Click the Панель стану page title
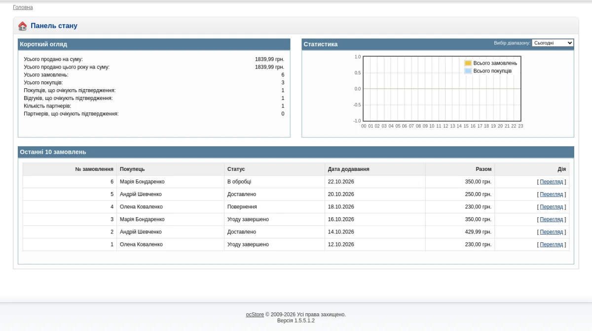The width and height of the screenshot is (592, 331). tap(54, 26)
